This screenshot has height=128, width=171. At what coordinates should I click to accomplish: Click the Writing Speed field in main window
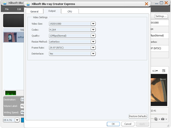(22, 112)
